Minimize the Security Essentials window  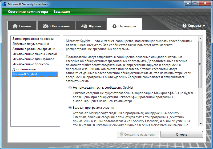(188, 3)
